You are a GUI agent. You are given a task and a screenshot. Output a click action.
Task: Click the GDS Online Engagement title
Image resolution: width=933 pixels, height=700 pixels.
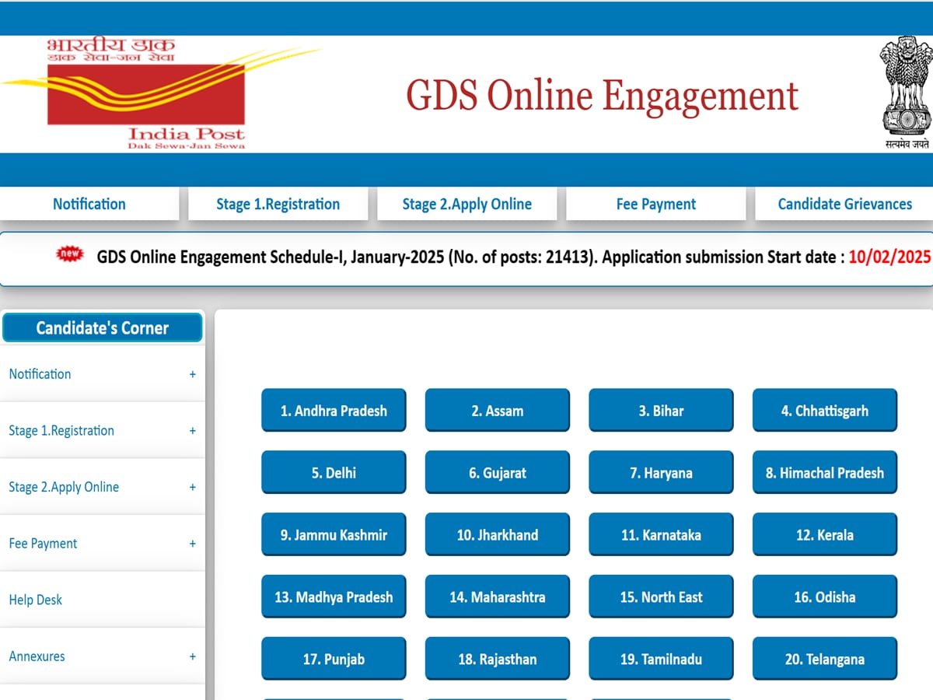(603, 96)
